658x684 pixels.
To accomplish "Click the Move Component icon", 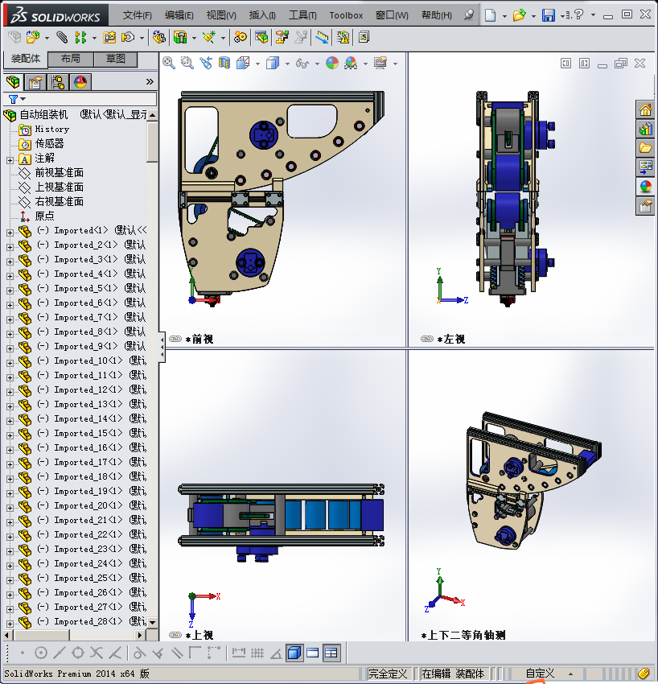I will click(x=128, y=38).
